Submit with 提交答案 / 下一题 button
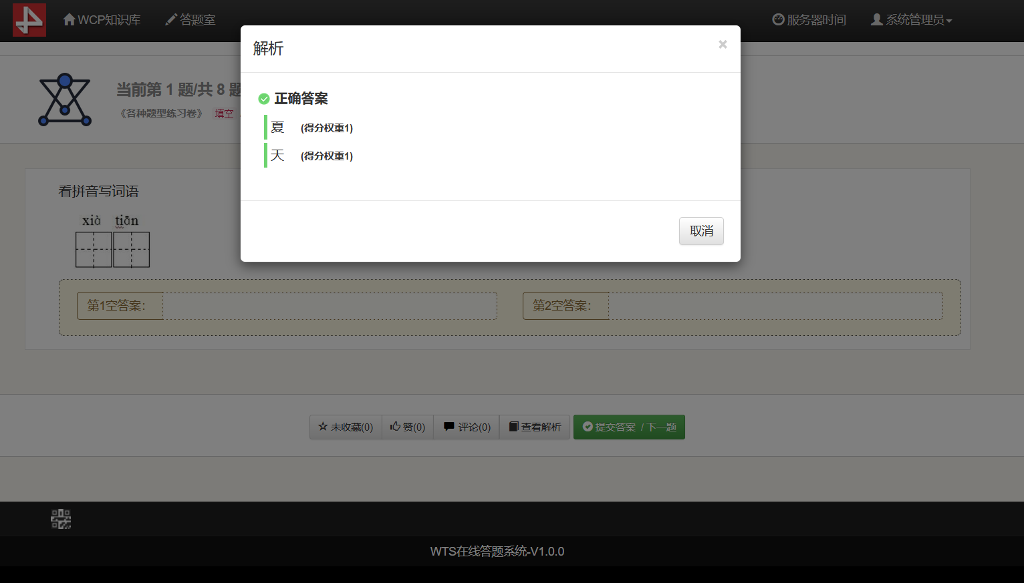 coord(629,427)
